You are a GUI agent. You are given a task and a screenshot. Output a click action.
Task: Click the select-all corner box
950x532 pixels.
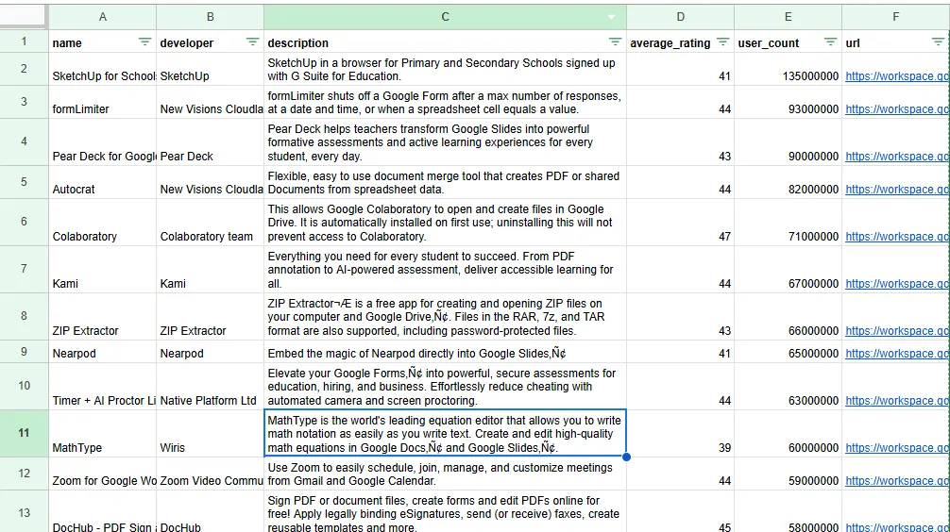click(23, 16)
